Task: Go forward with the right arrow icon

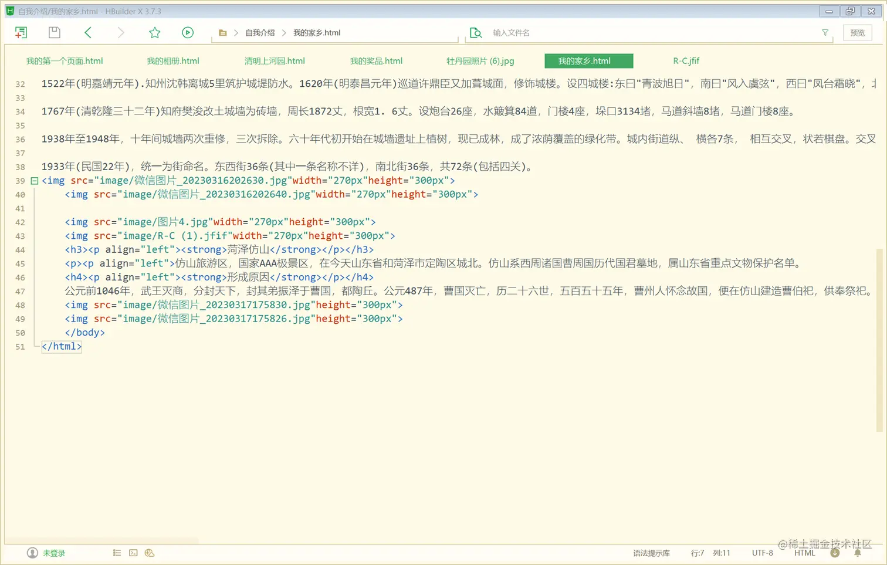Action: [x=121, y=33]
